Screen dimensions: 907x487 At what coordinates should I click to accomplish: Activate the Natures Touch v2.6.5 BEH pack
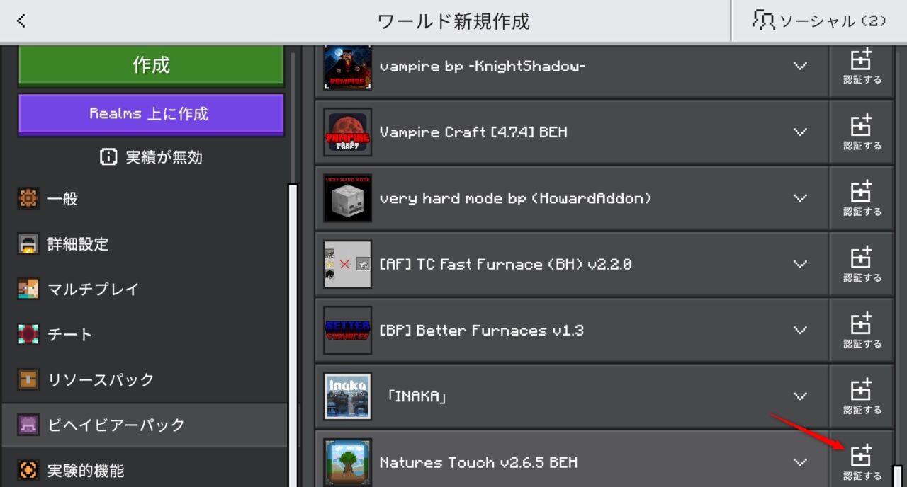862,460
